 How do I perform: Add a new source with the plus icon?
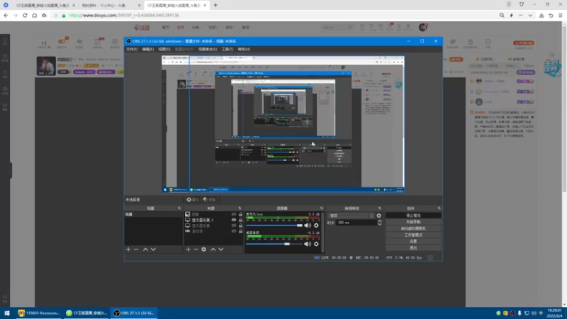[x=188, y=250]
